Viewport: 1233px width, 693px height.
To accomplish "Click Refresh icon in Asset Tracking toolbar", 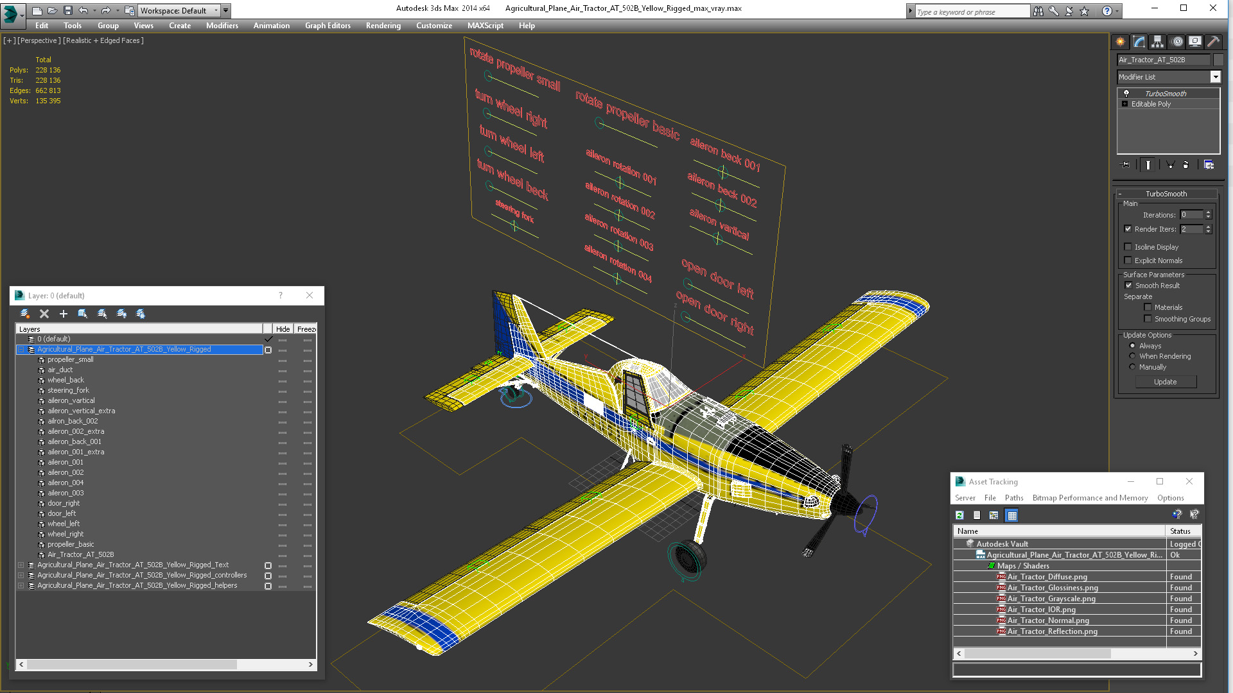I will coord(959,515).
